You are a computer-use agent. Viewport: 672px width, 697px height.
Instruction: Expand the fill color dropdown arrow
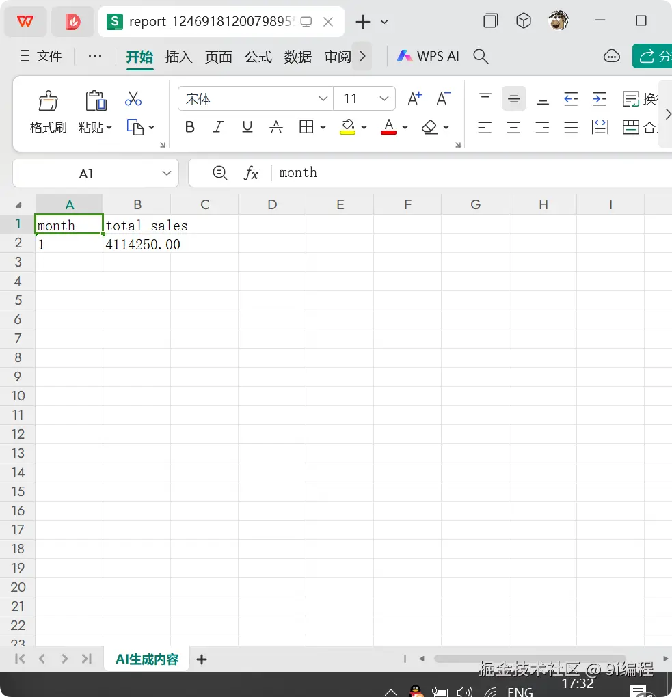pyautogui.click(x=364, y=128)
